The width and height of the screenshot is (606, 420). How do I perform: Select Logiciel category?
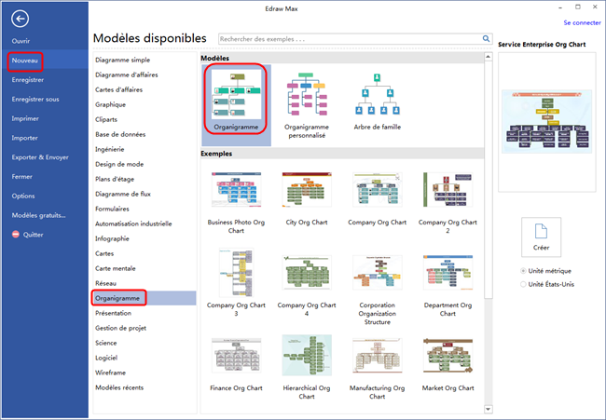(106, 358)
